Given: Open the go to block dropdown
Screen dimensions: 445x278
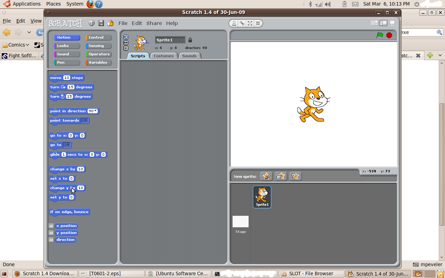Looking at the screenshot, I should click(67, 145).
